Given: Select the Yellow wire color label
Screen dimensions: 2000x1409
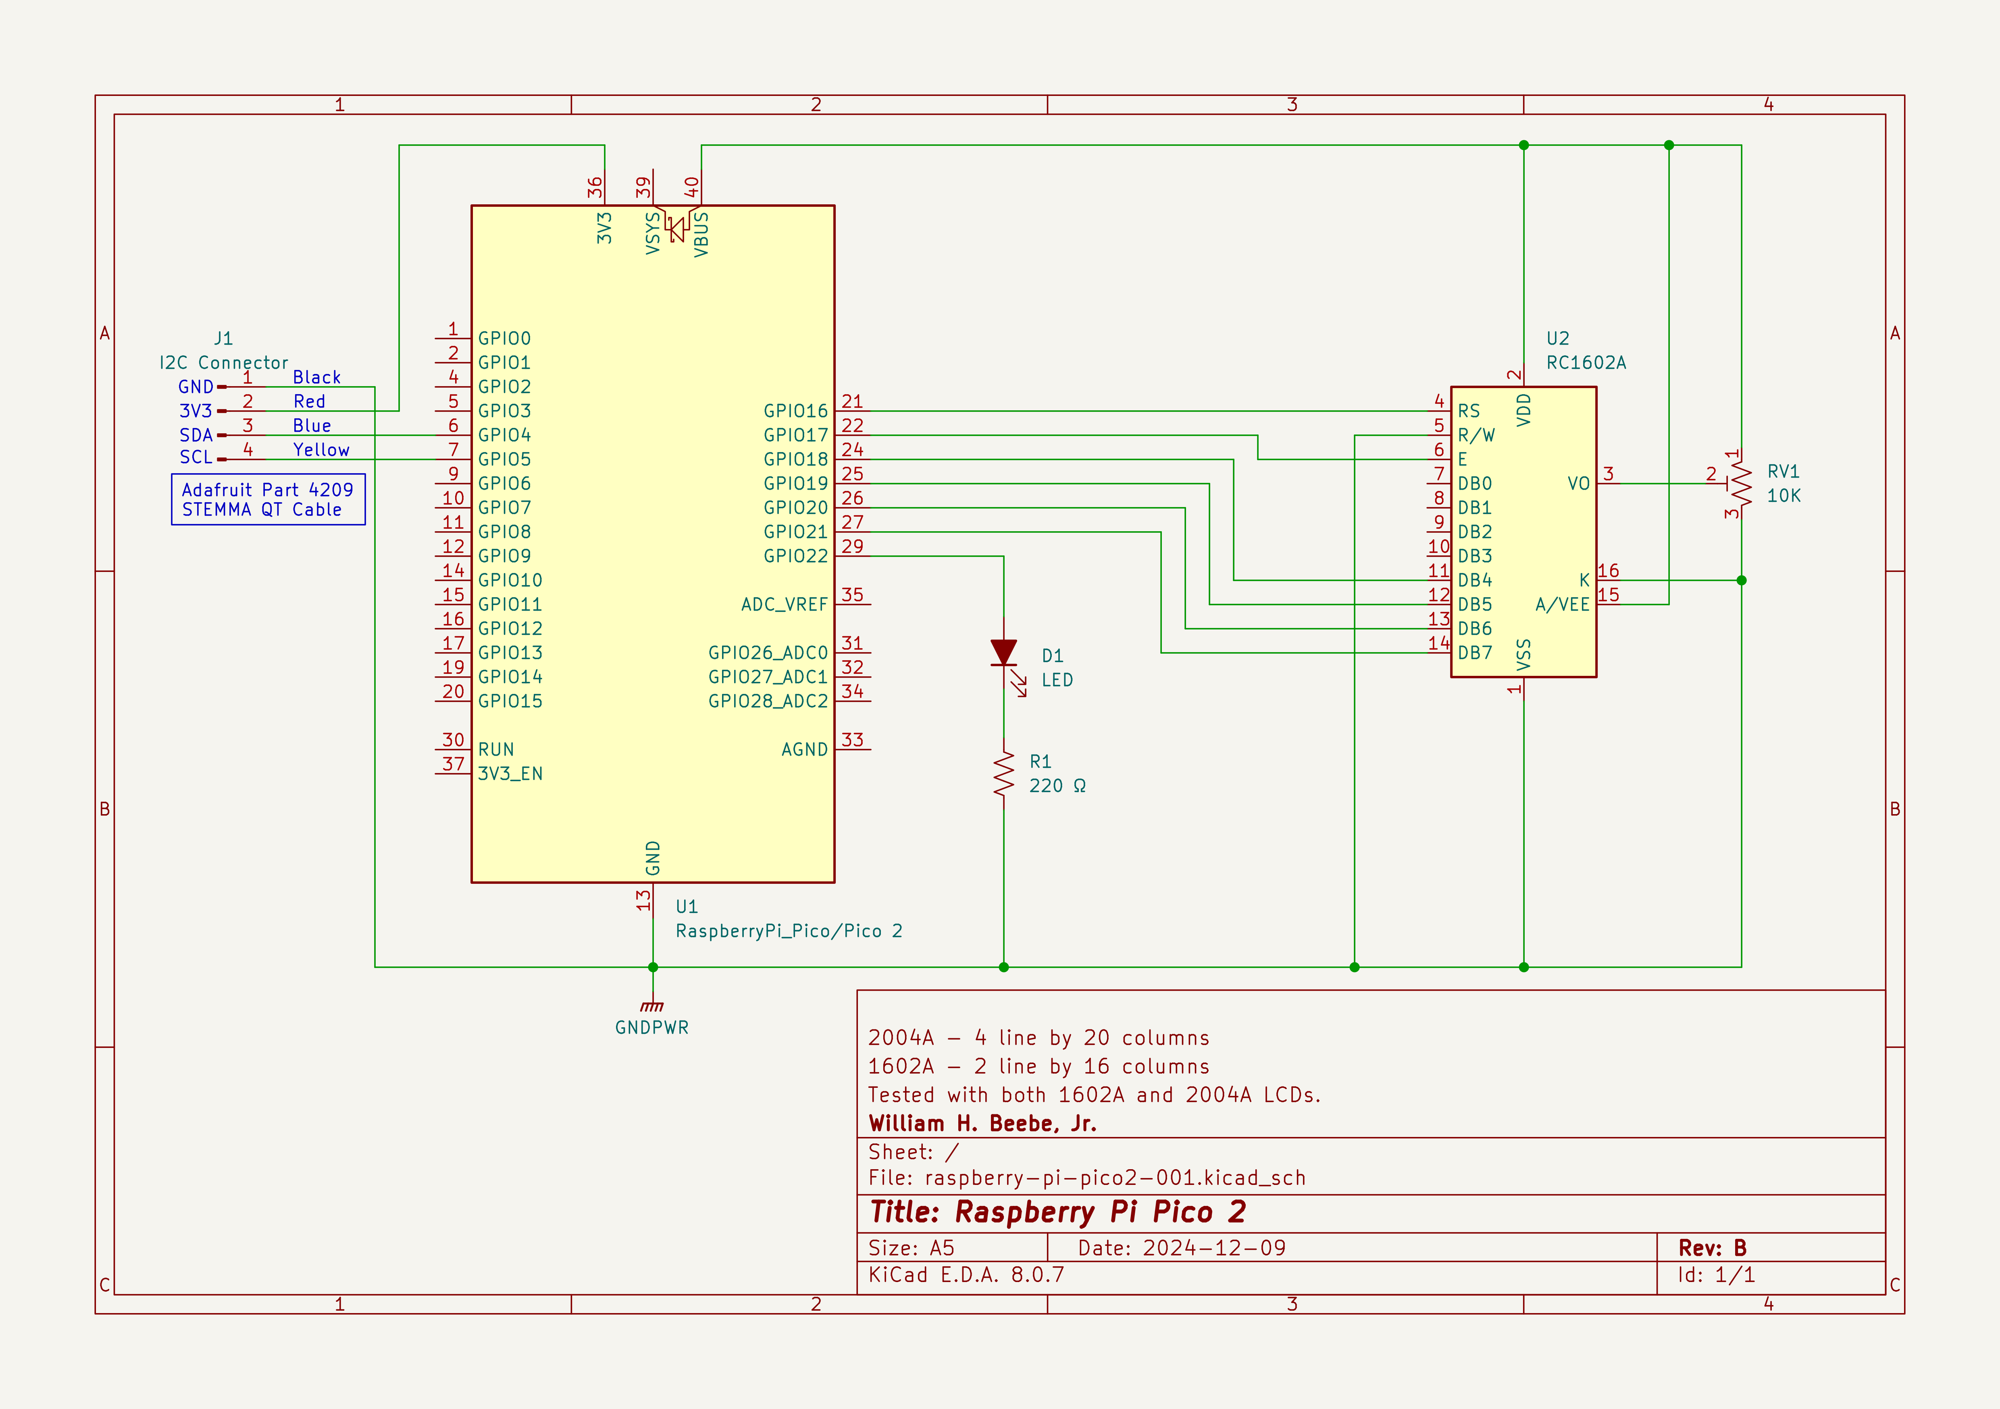Looking at the screenshot, I should tap(320, 449).
